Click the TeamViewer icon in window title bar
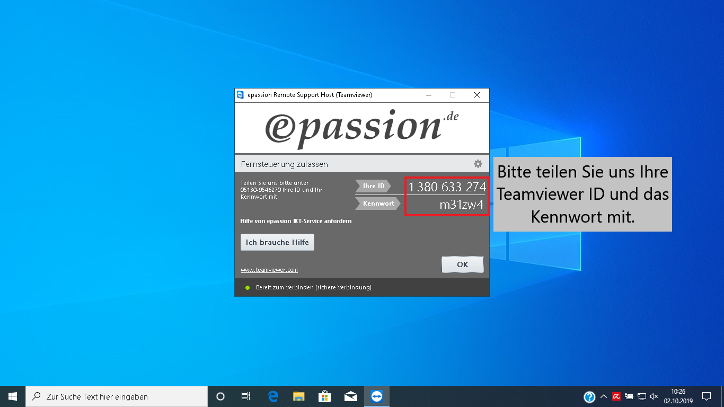724x407 pixels. 241,95
